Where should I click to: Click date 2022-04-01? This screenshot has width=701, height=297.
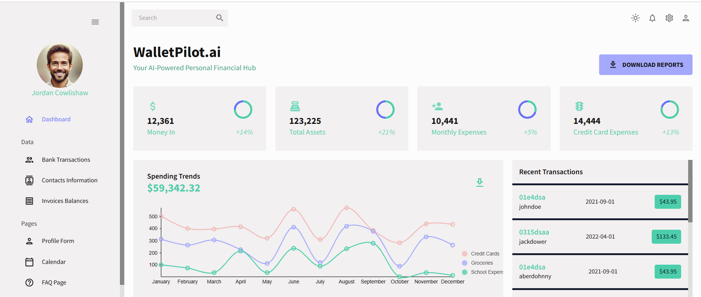pos(600,237)
